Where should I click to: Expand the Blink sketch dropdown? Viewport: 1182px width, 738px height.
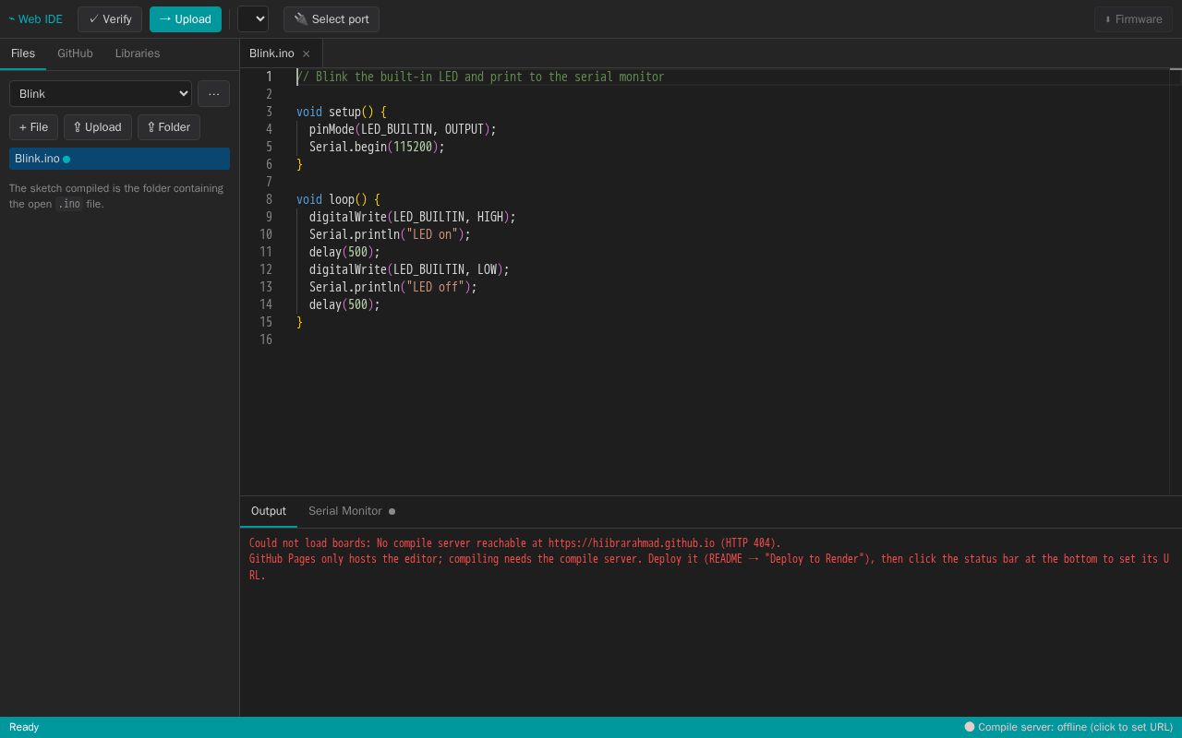coord(101,93)
